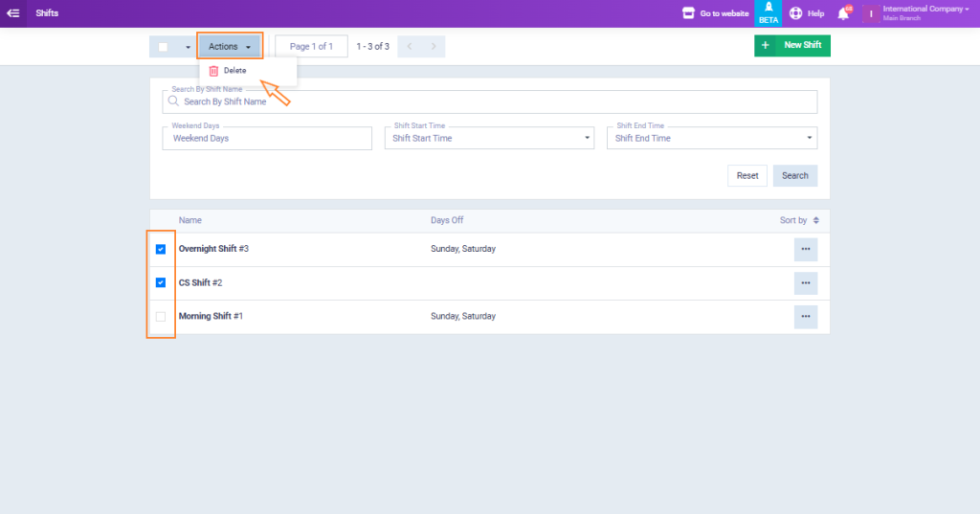980x514 pixels.
Task: Open the notifications bell icon
Action: coord(843,13)
